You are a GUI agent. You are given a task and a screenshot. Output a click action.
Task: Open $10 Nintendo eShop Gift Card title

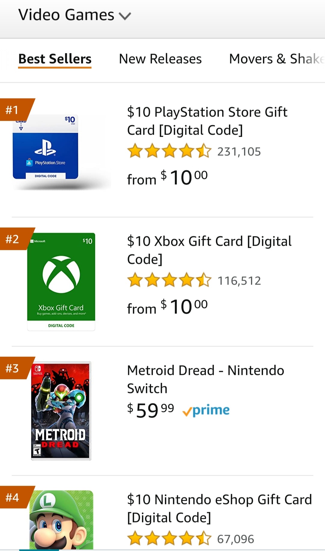pos(219,509)
